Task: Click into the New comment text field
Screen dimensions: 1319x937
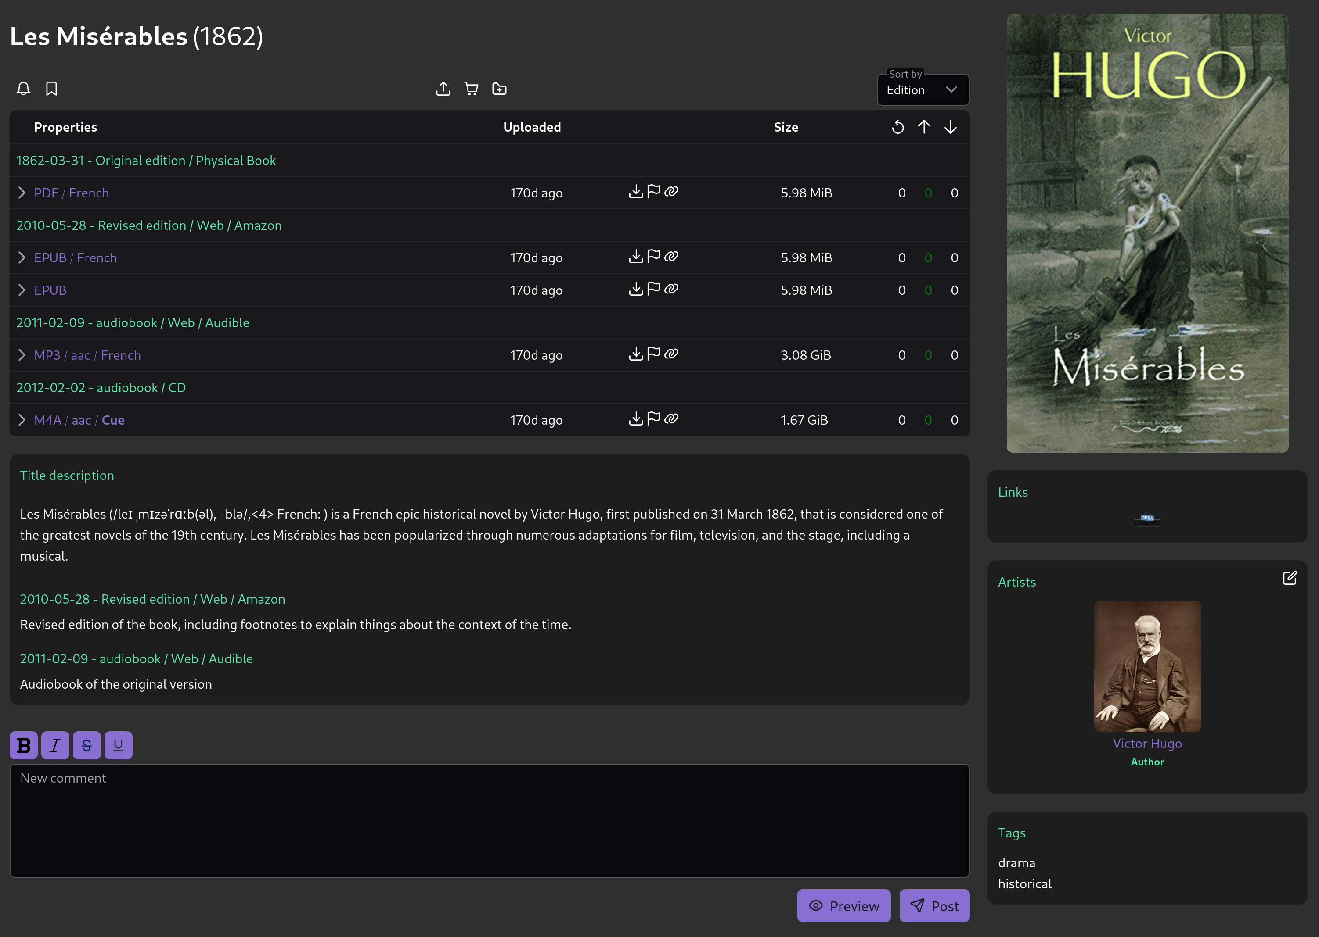Action: click(x=489, y=820)
